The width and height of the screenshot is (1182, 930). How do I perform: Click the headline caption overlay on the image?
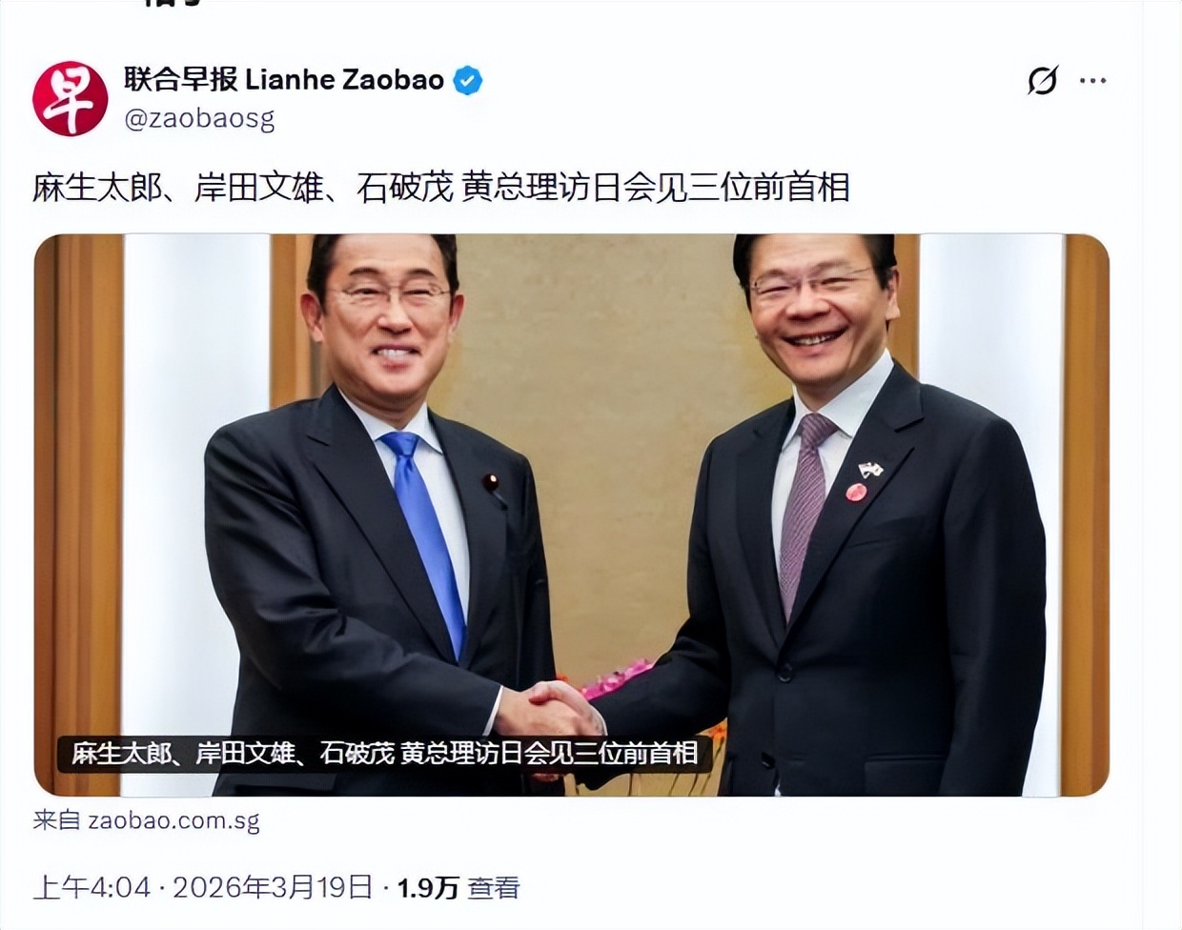pyautogui.click(x=384, y=754)
